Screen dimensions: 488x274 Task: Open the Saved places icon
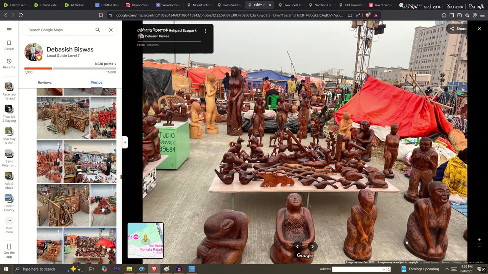9,45
